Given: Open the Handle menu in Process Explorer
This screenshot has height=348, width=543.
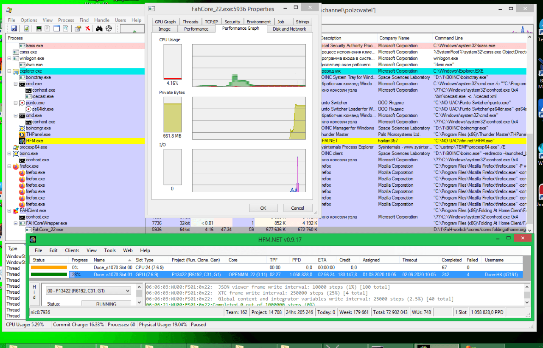Looking at the screenshot, I should 102,20.
